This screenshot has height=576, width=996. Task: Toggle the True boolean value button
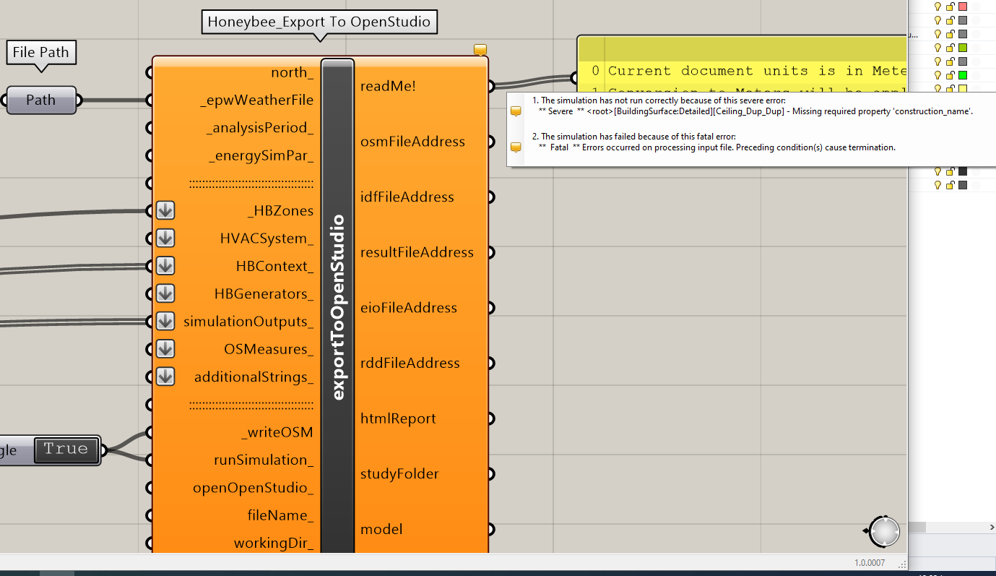[x=66, y=449]
